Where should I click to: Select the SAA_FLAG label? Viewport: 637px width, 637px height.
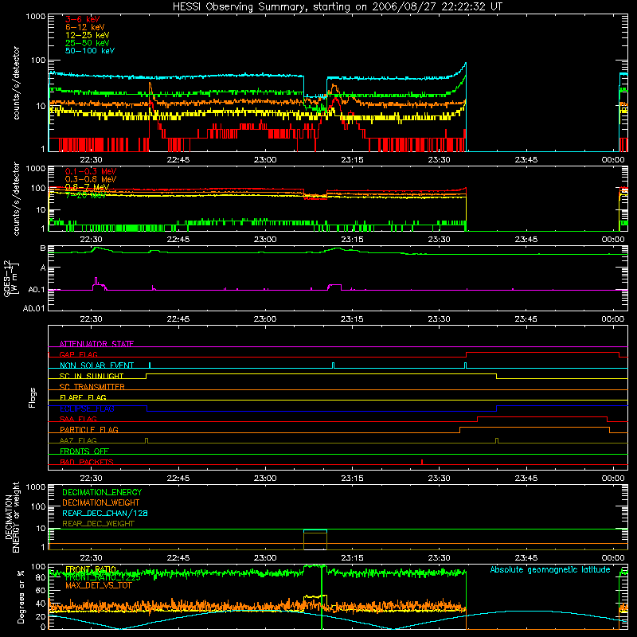78,419
